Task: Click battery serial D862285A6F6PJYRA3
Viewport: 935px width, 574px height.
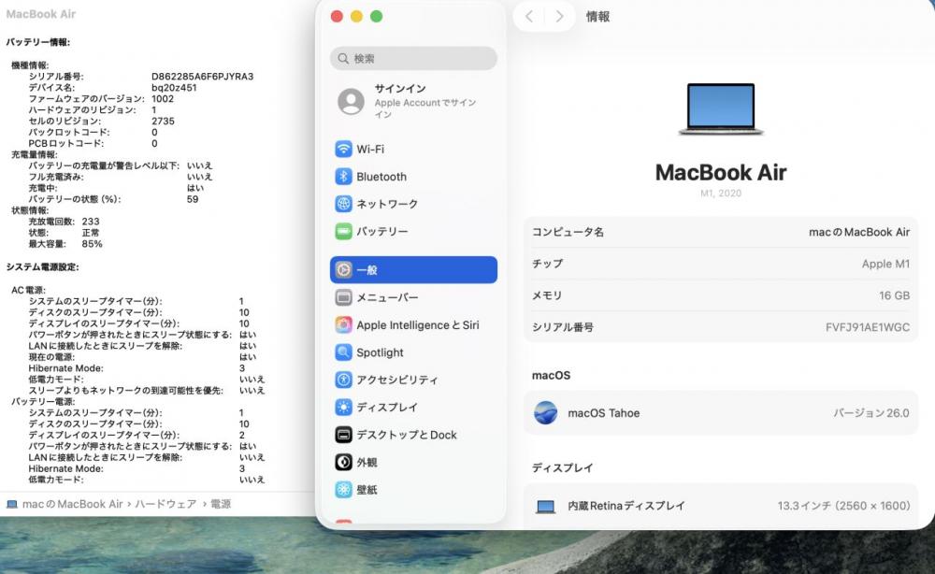Action: pos(202,77)
